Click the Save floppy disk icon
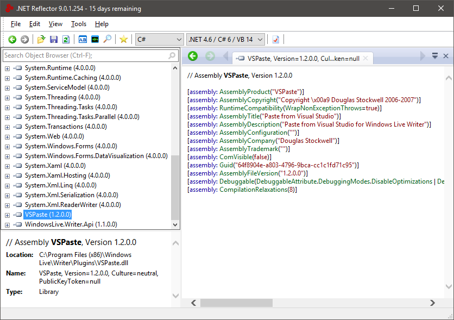 pyautogui.click(x=54, y=39)
